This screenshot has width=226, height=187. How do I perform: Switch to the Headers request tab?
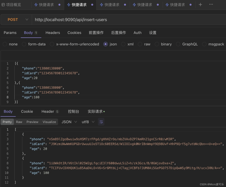53,33
